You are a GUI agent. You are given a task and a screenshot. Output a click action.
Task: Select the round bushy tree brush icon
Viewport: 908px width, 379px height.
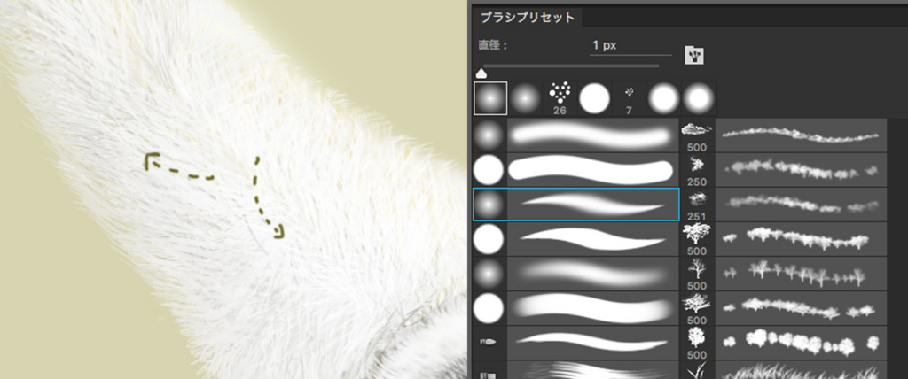[697, 343]
